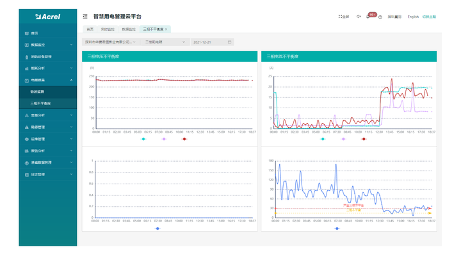Open the calendar icon in date field
This screenshot has width=461, height=254.
[230, 42]
